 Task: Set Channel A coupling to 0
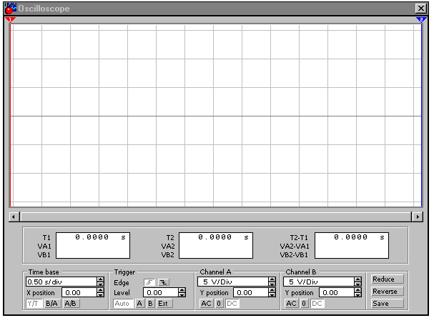[x=219, y=303]
